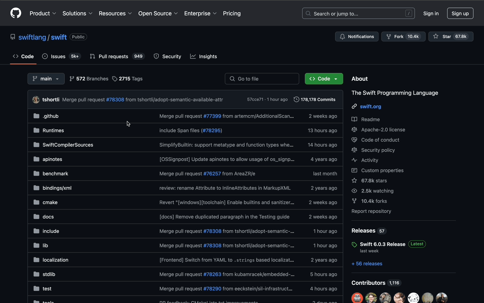Open Security policy link
Viewport: 484px width, 303px height.
coord(378,150)
